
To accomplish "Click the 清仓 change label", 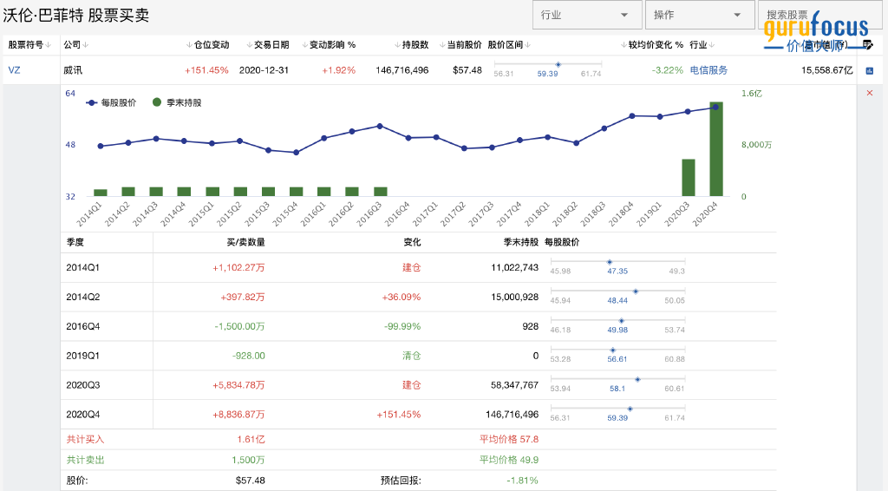I will (x=412, y=356).
